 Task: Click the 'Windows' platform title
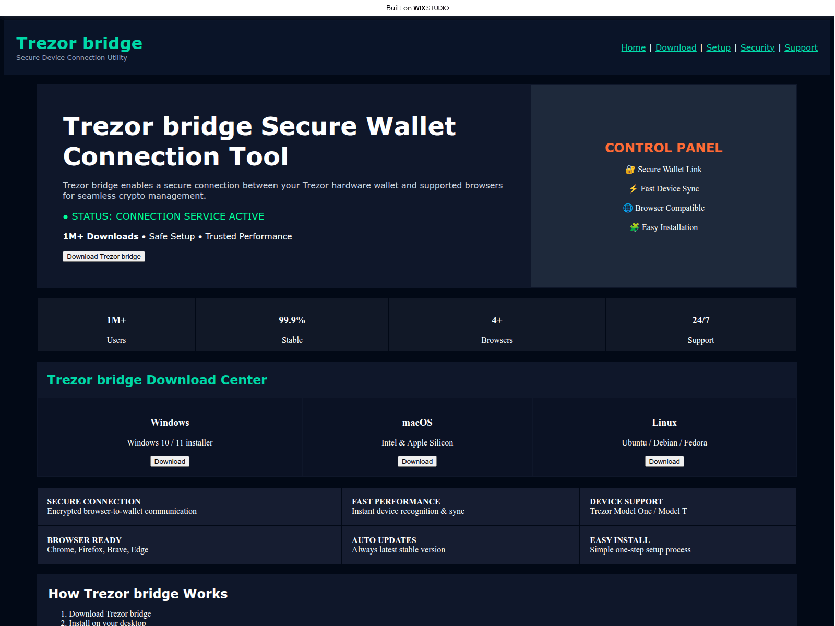(170, 423)
